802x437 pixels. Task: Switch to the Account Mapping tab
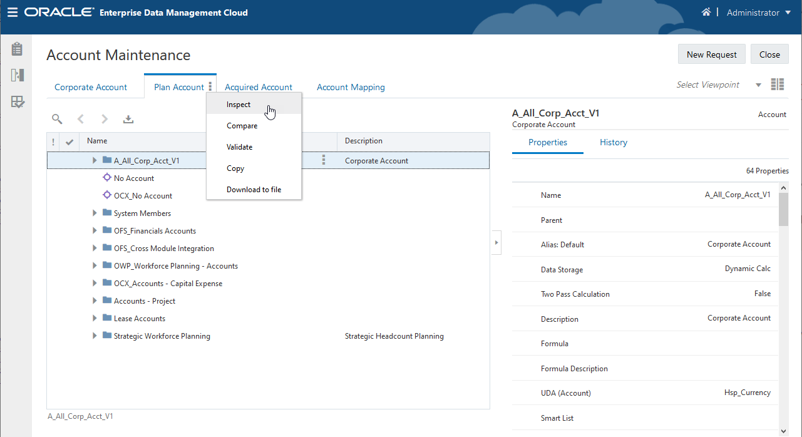click(x=351, y=86)
